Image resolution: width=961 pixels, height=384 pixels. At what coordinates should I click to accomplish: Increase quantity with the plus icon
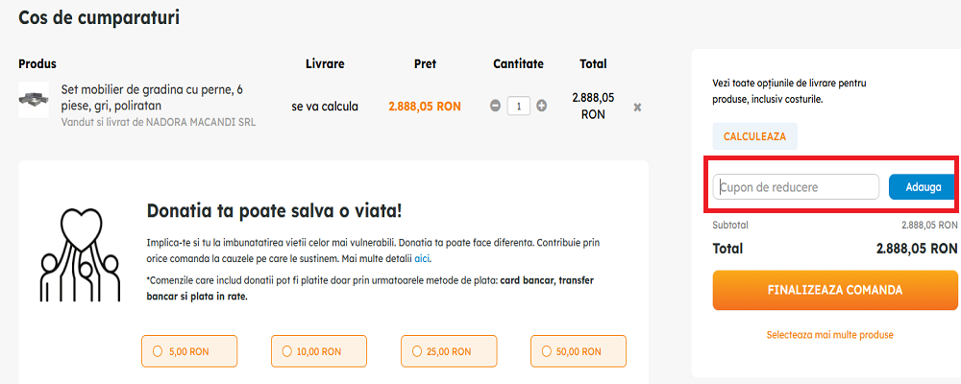pyautogui.click(x=542, y=106)
